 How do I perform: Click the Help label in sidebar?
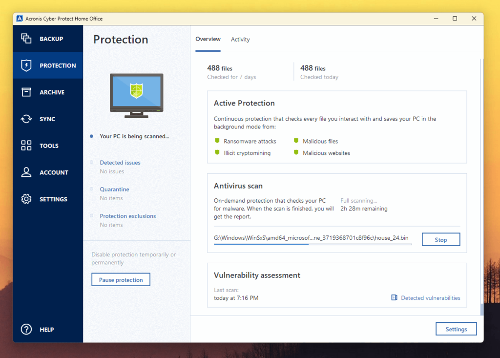[x=46, y=330]
